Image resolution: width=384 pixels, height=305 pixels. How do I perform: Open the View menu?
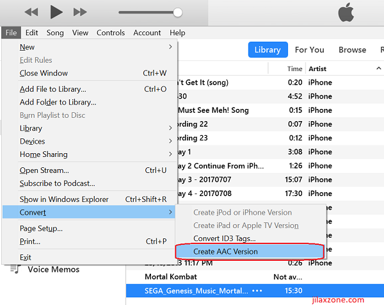point(80,33)
